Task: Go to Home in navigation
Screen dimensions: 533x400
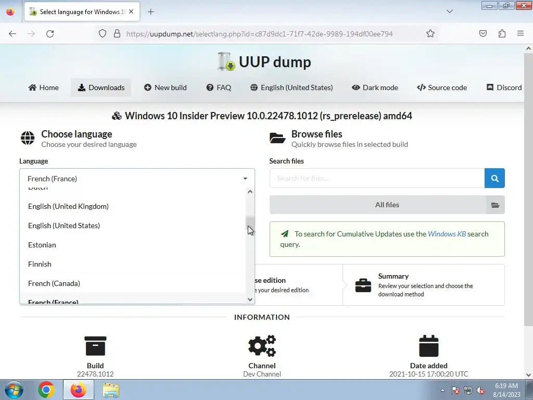Action: click(x=43, y=87)
